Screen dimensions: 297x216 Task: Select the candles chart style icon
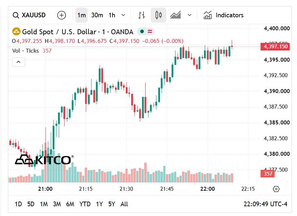click(158, 15)
